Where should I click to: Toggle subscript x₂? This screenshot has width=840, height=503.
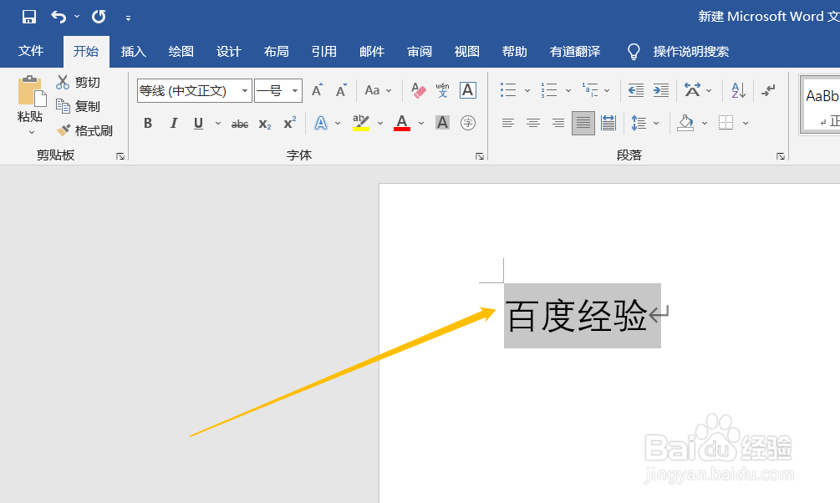265,124
